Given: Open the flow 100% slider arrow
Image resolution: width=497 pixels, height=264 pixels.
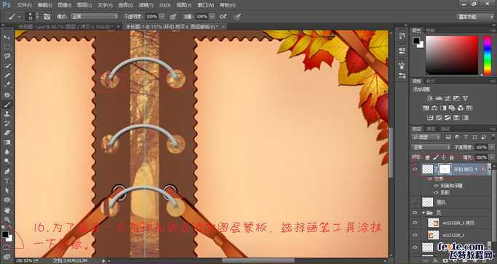Looking at the screenshot, I should pos(212,17).
